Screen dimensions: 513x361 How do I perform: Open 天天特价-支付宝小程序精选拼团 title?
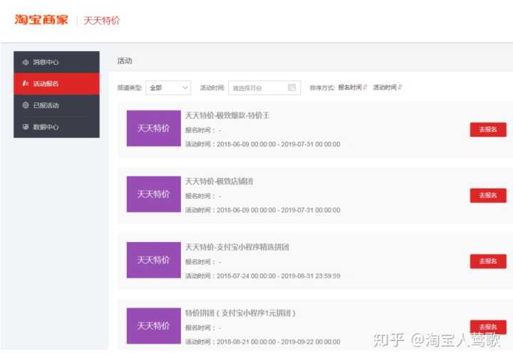(x=237, y=247)
